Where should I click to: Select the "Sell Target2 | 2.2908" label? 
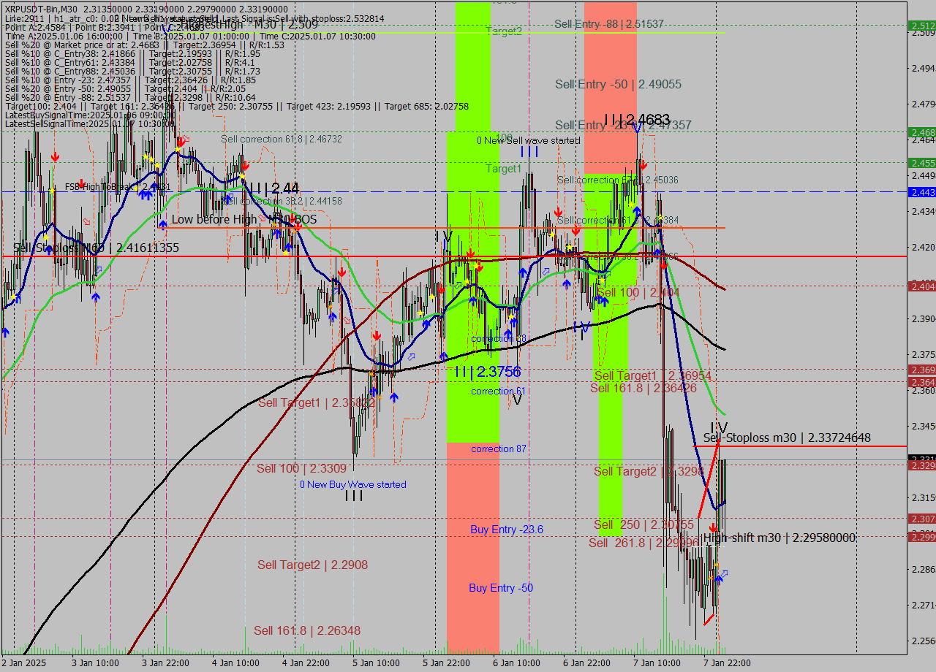click(x=312, y=565)
